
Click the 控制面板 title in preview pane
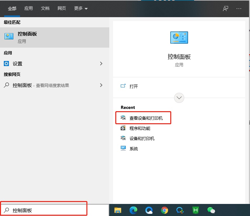[179, 57]
